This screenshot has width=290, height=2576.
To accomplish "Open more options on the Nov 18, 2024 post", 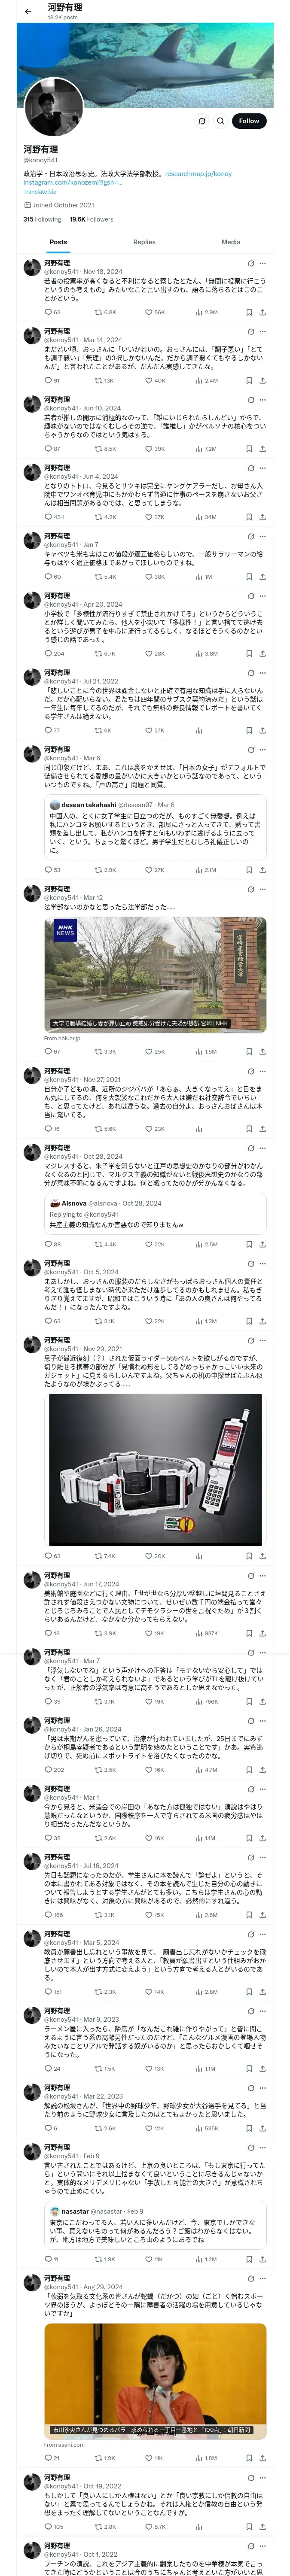I will coord(262,263).
